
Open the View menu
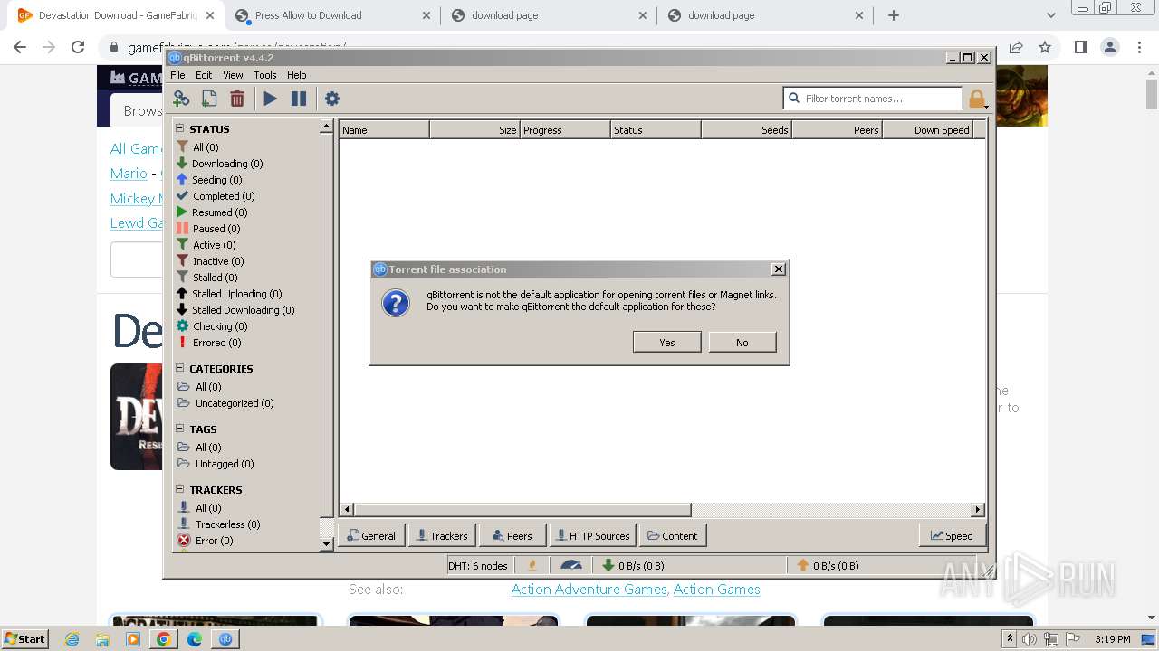(x=233, y=75)
